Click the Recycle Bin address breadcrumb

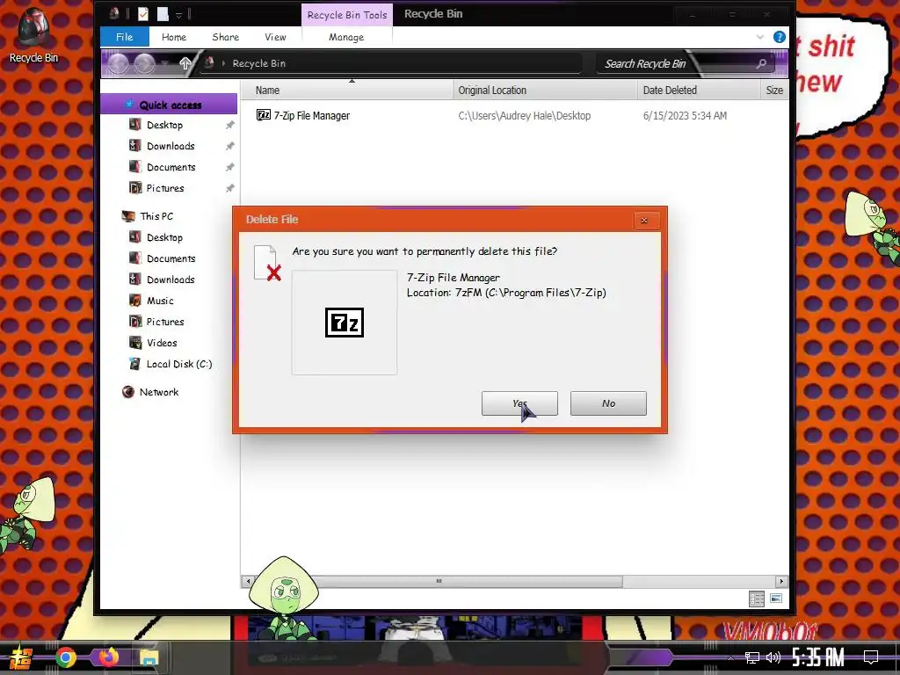coord(259,63)
